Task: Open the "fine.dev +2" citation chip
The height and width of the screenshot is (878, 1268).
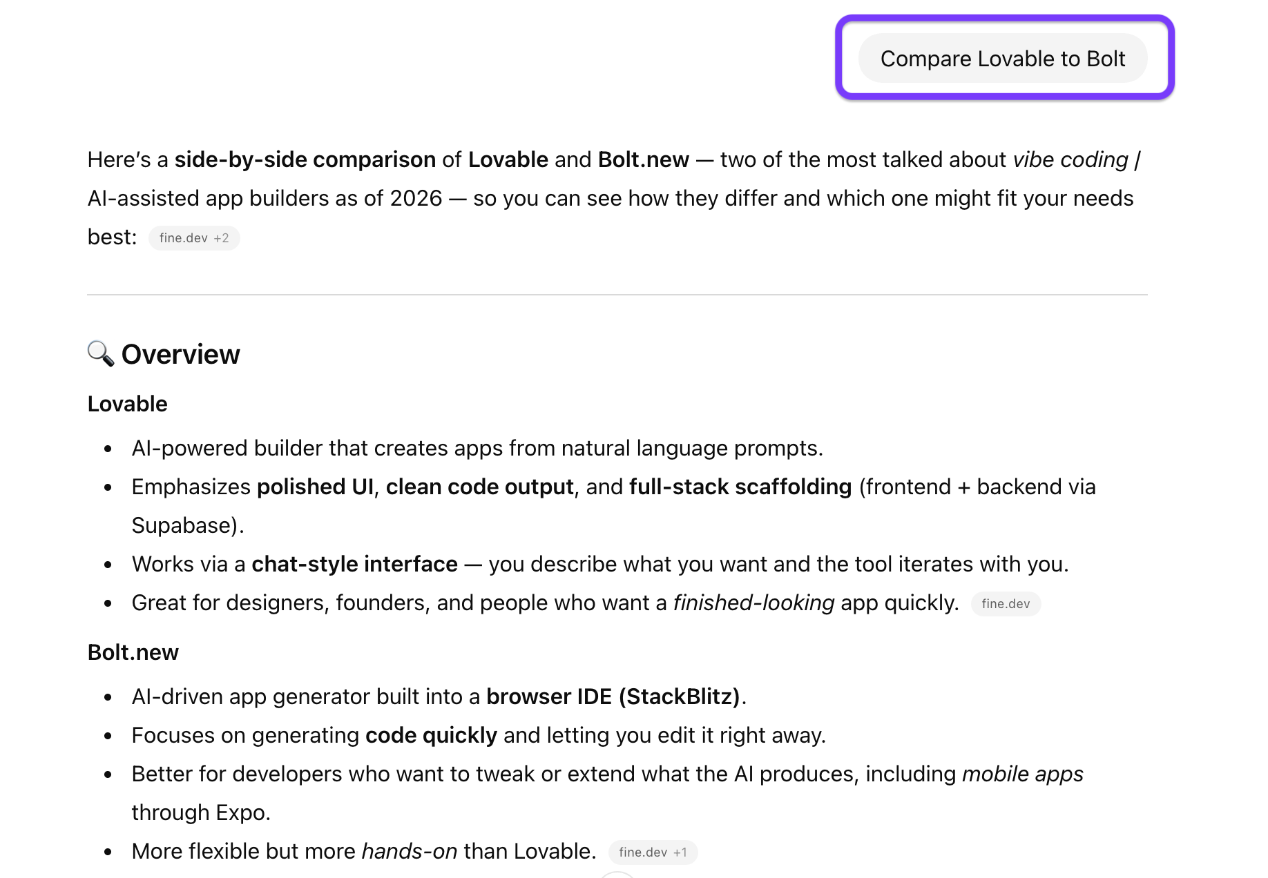Action: click(194, 238)
